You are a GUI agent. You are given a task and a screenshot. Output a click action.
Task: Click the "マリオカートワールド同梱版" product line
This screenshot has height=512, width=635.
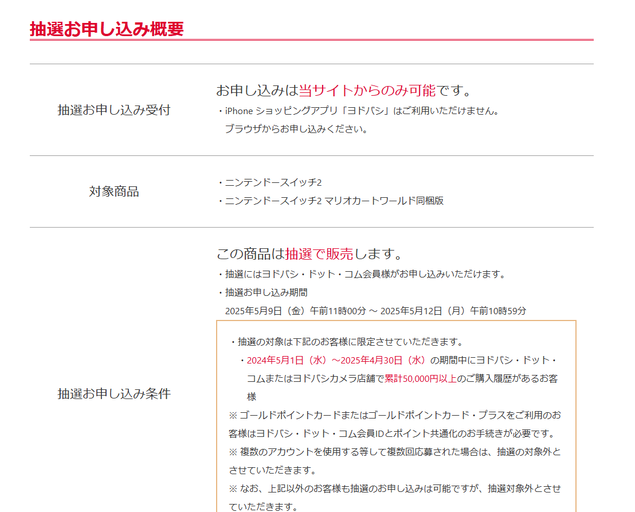pos(331,201)
